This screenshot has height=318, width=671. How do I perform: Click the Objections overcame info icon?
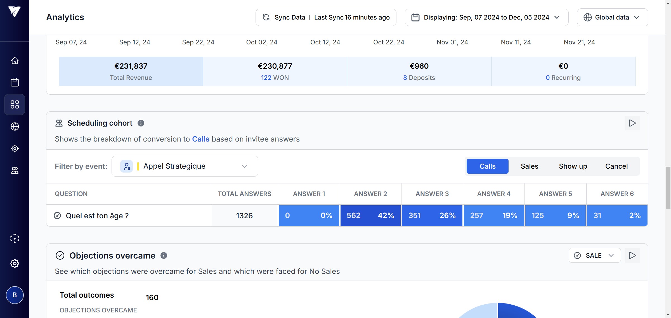[164, 255]
